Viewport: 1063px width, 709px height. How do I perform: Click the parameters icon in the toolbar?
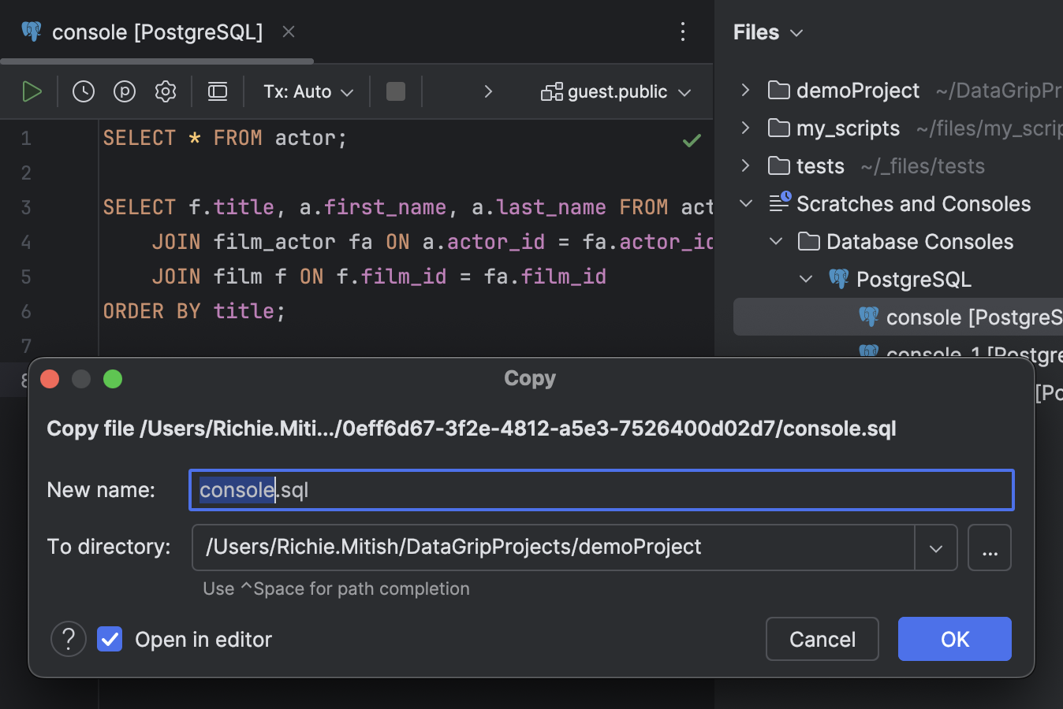pyautogui.click(x=124, y=91)
